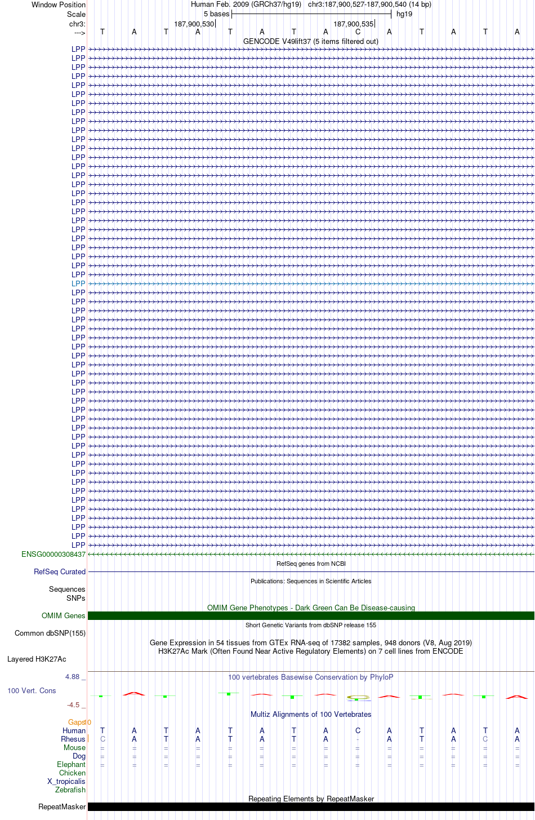Open H3K27Ac Mark track title
This screenshot has height=820, width=535.
click(x=311, y=651)
